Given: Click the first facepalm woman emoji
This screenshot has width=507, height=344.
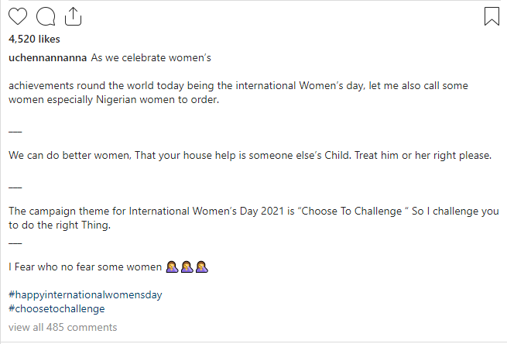Looking at the screenshot, I should 172,267.
